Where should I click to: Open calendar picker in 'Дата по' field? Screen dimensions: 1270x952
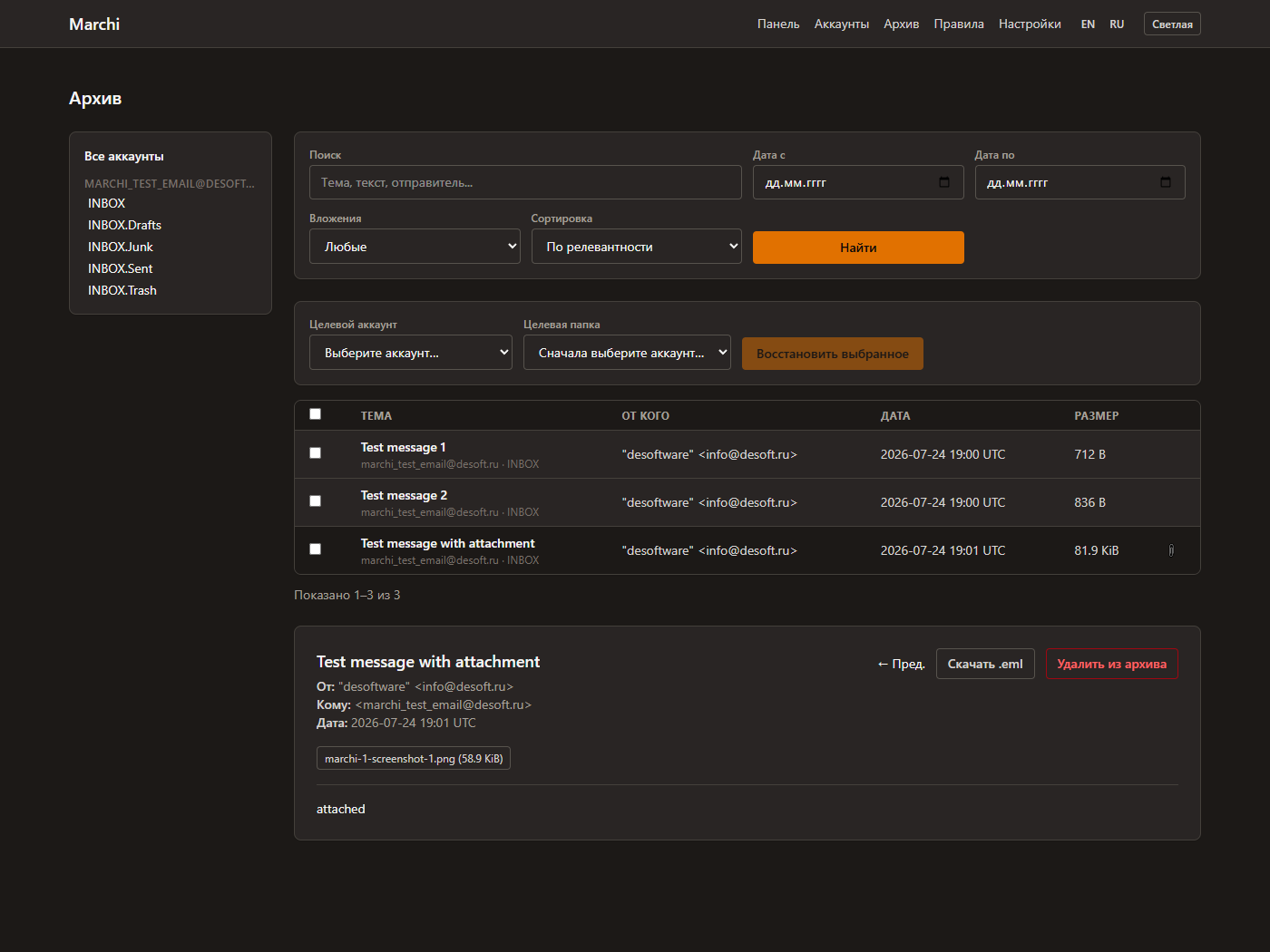1166,182
